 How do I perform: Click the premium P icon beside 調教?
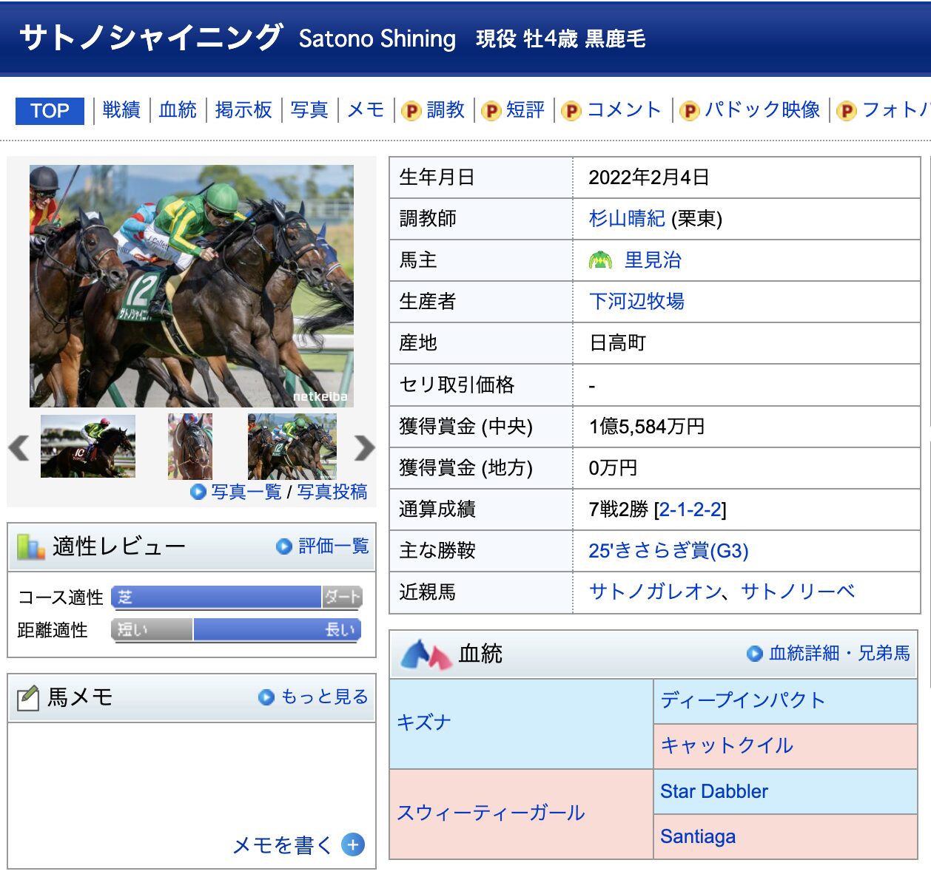[411, 111]
